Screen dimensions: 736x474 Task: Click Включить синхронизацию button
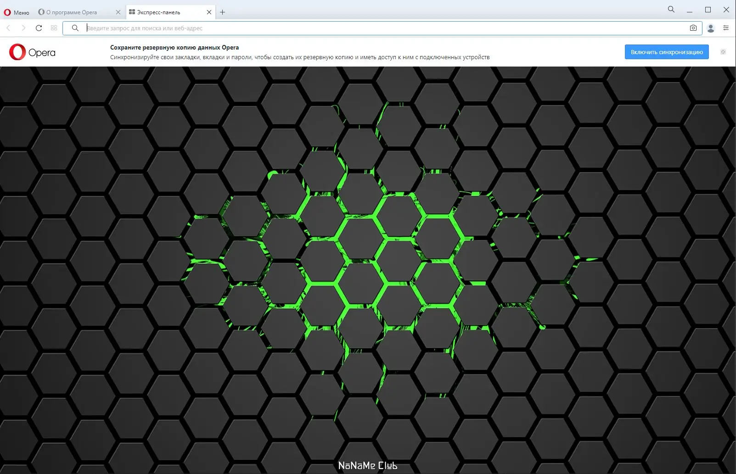667,52
